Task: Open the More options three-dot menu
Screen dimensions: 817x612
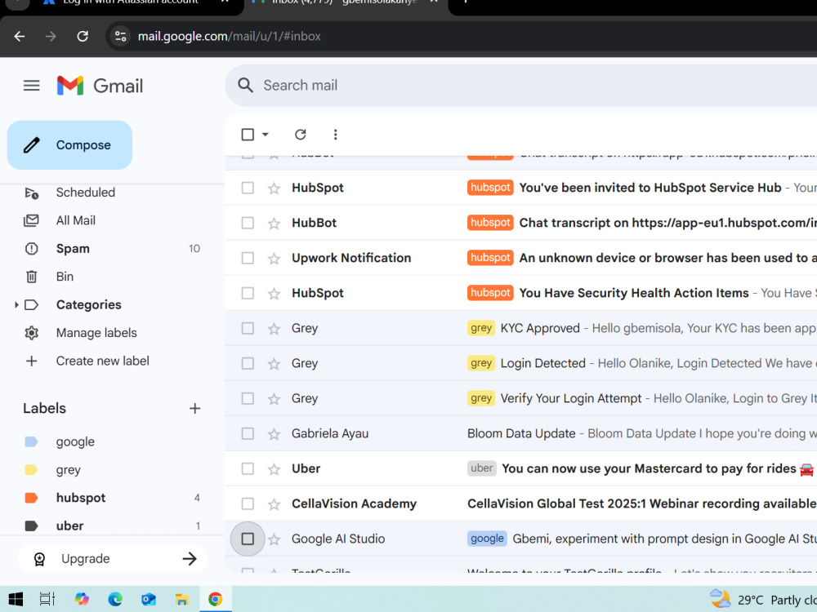Action: pos(336,135)
